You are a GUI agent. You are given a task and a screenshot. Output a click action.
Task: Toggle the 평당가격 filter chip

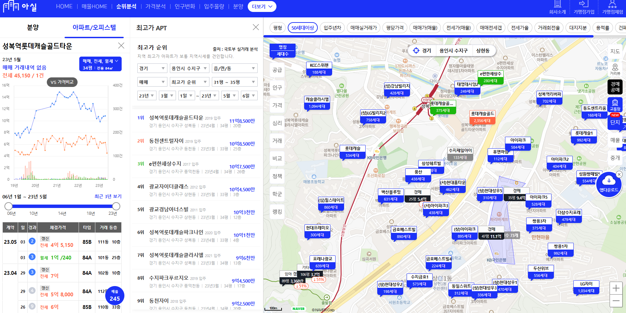point(395,28)
